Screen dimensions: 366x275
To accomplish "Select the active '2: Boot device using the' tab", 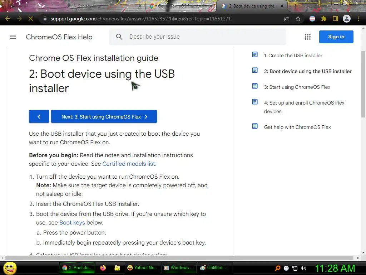I will pos(251,6).
